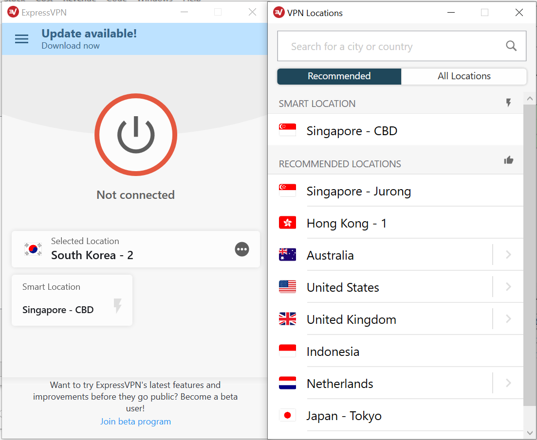Click the Update available! banner heading
Viewport: 537px width, 440px height.
(x=89, y=34)
